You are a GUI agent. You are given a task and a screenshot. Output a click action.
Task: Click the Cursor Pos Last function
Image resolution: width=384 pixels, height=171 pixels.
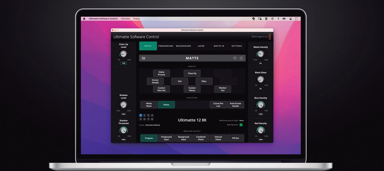coord(218,105)
